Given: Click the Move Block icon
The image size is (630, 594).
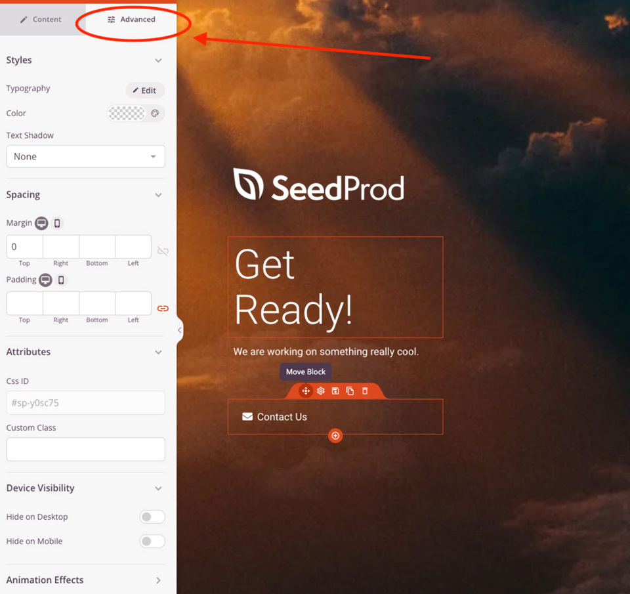Looking at the screenshot, I should point(306,391).
